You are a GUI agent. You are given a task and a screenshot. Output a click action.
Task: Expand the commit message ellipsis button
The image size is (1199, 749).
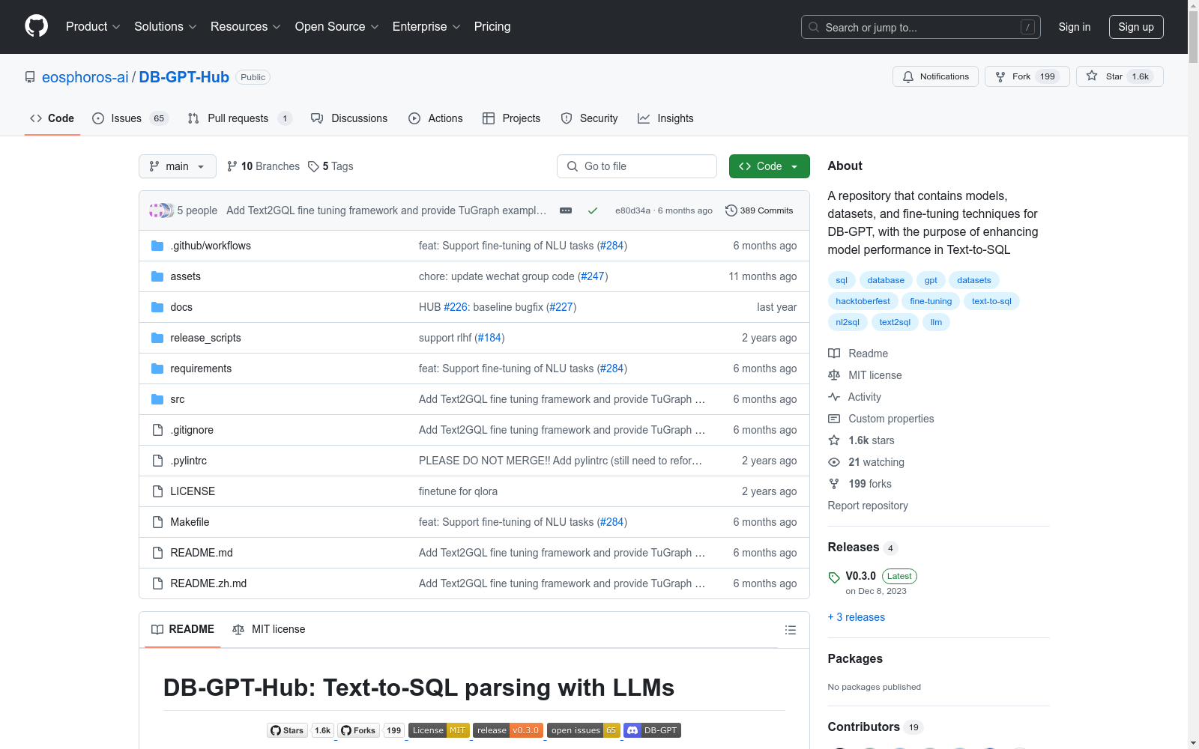click(x=566, y=210)
